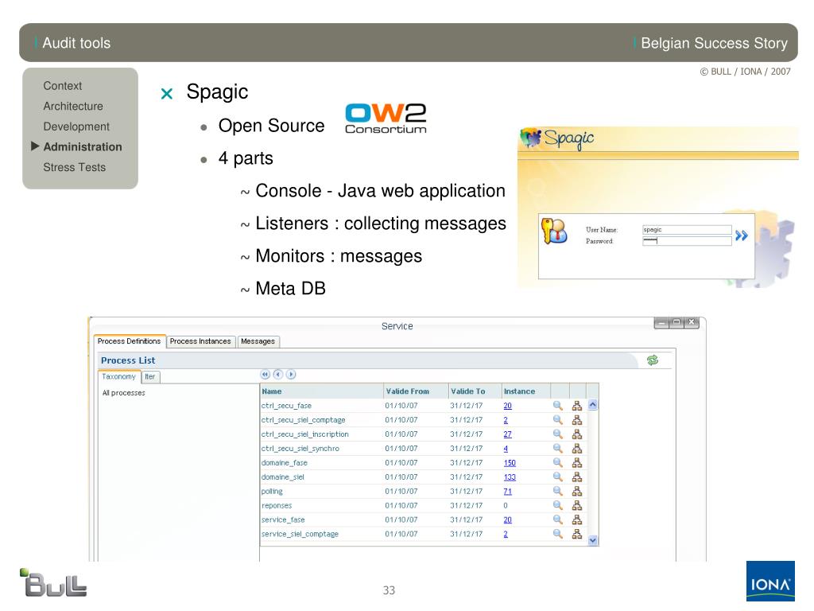Click magnifier icon in reponses row
The image size is (814, 611).
pos(557,505)
